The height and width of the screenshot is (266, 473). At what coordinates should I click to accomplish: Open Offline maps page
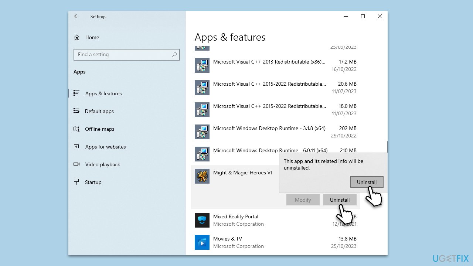click(x=100, y=129)
